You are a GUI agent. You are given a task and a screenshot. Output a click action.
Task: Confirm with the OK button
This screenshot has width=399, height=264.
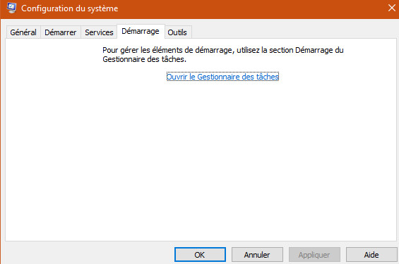pos(200,255)
